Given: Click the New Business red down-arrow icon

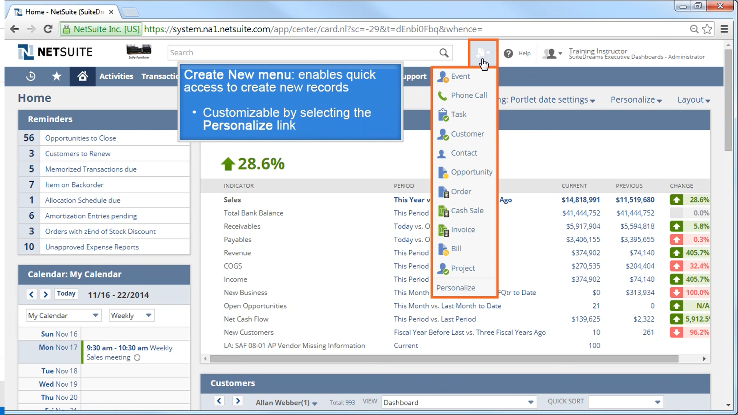Looking at the screenshot, I should pyautogui.click(x=676, y=293).
